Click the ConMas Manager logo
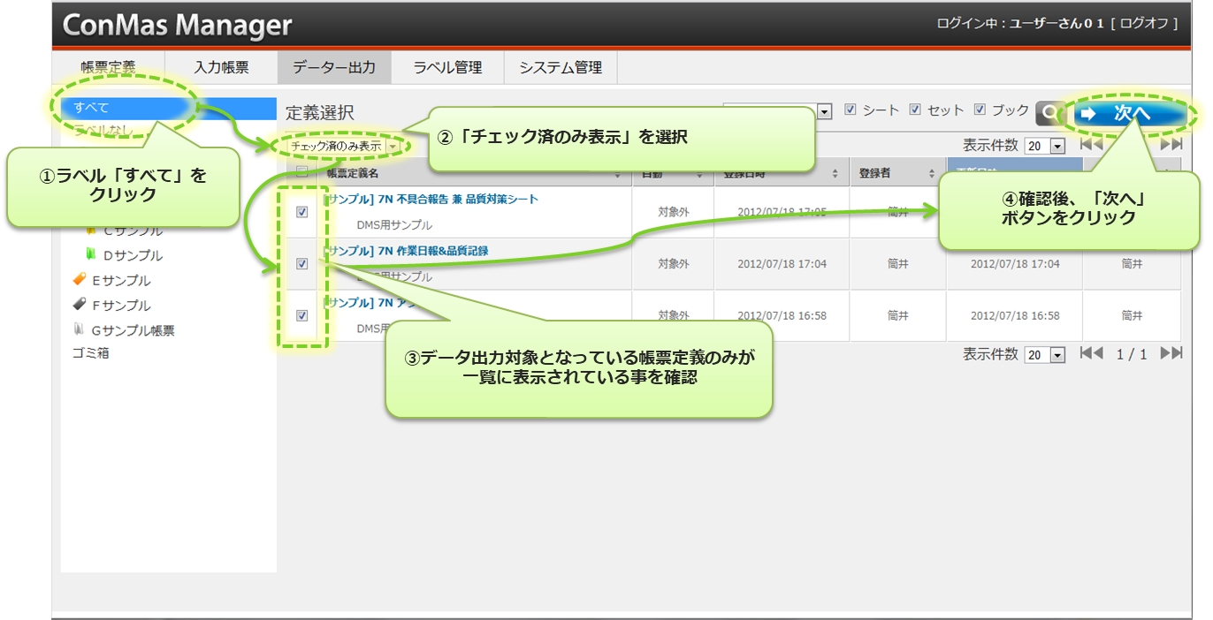This screenshot has width=1213, height=620. [177, 25]
